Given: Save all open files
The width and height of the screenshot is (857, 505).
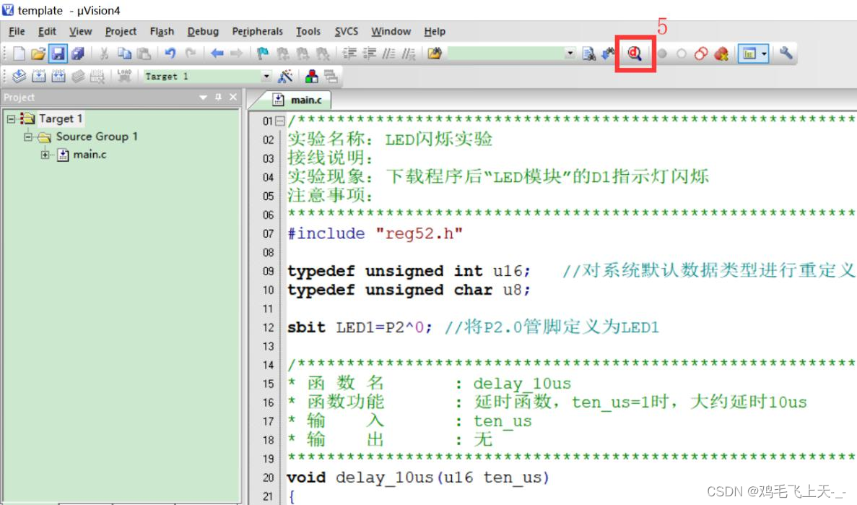Looking at the screenshot, I should 77,53.
